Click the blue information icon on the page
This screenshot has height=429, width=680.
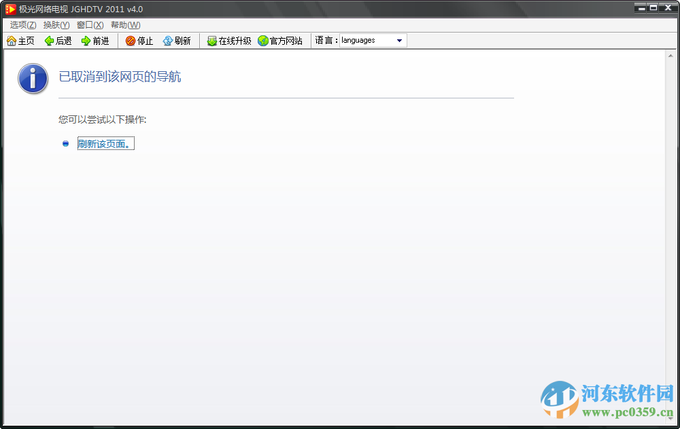point(33,79)
